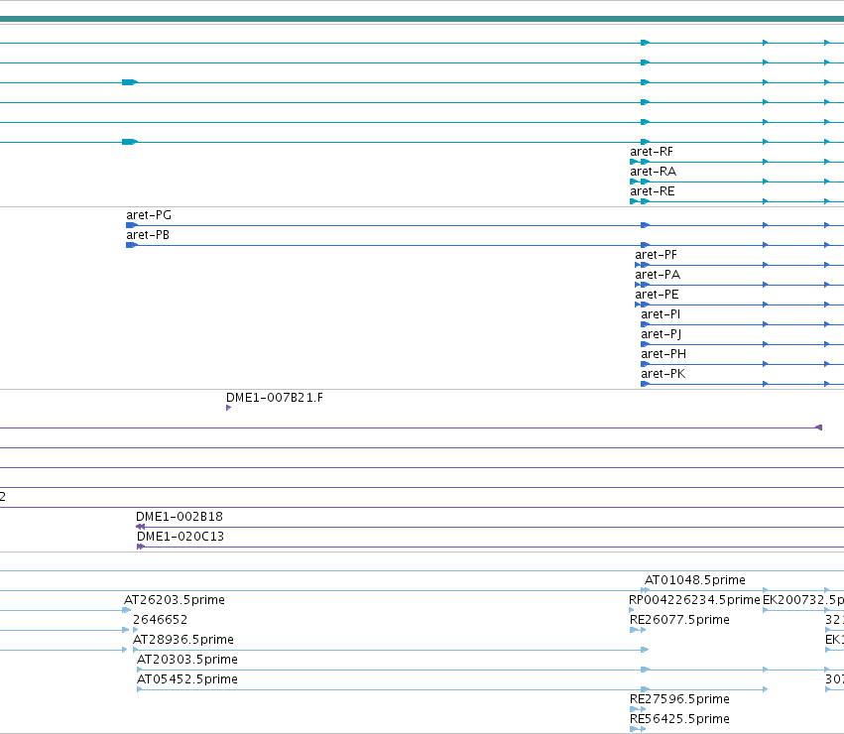Choose the AT05452.5prime EST label
Image resolution: width=844 pixels, height=734 pixels.
tap(187, 679)
